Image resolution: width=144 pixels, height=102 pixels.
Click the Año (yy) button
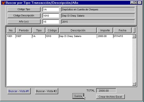tap(24, 22)
